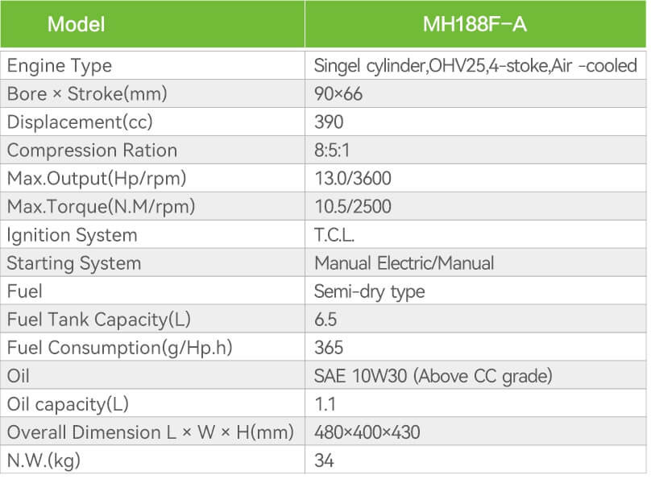Select the Manual Electric/Manual starting value

click(404, 263)
